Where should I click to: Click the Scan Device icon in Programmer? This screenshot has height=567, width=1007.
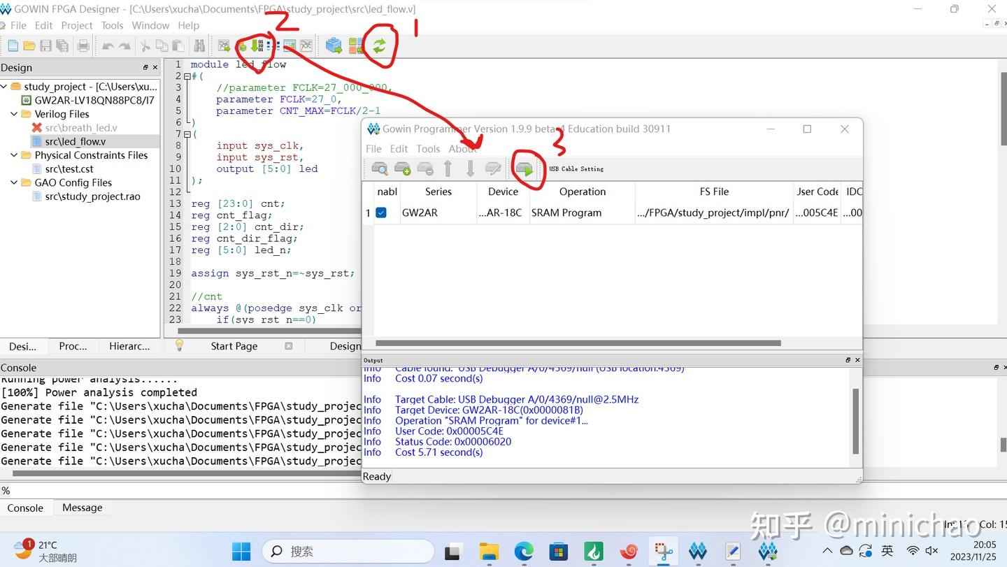coord(380,168)
